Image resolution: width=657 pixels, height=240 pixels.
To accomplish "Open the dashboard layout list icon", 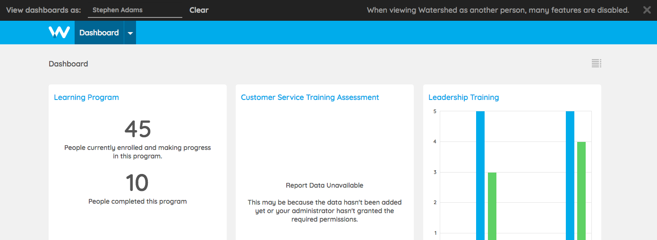I will point(596,64).
